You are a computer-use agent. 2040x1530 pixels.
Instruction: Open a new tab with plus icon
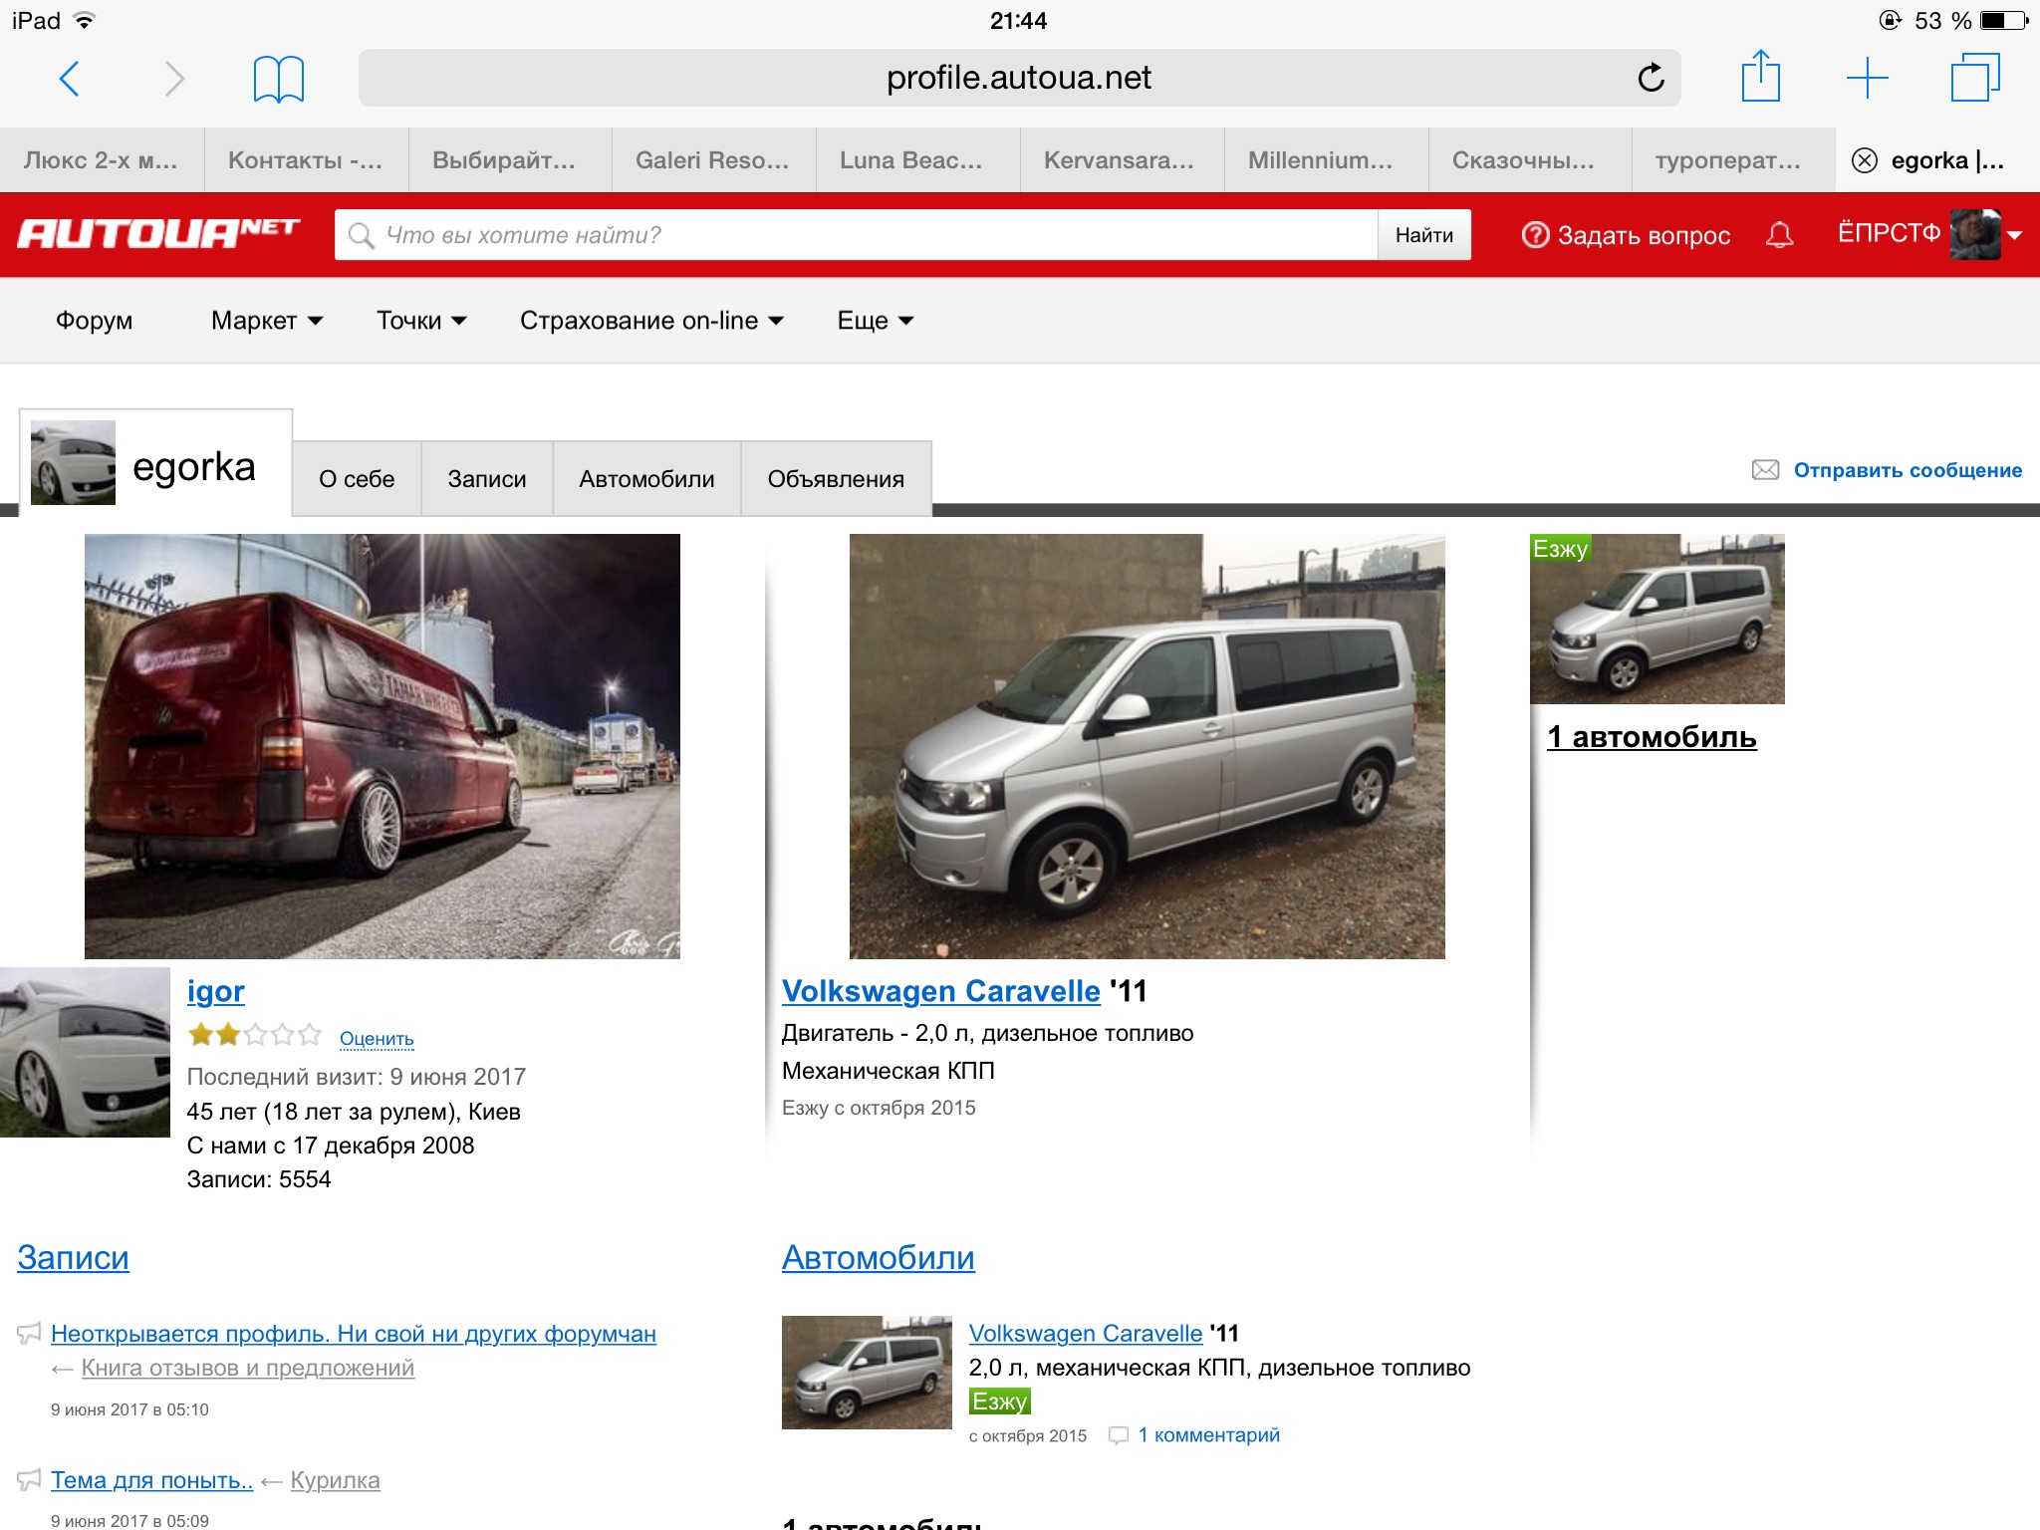click(1867, 78)
